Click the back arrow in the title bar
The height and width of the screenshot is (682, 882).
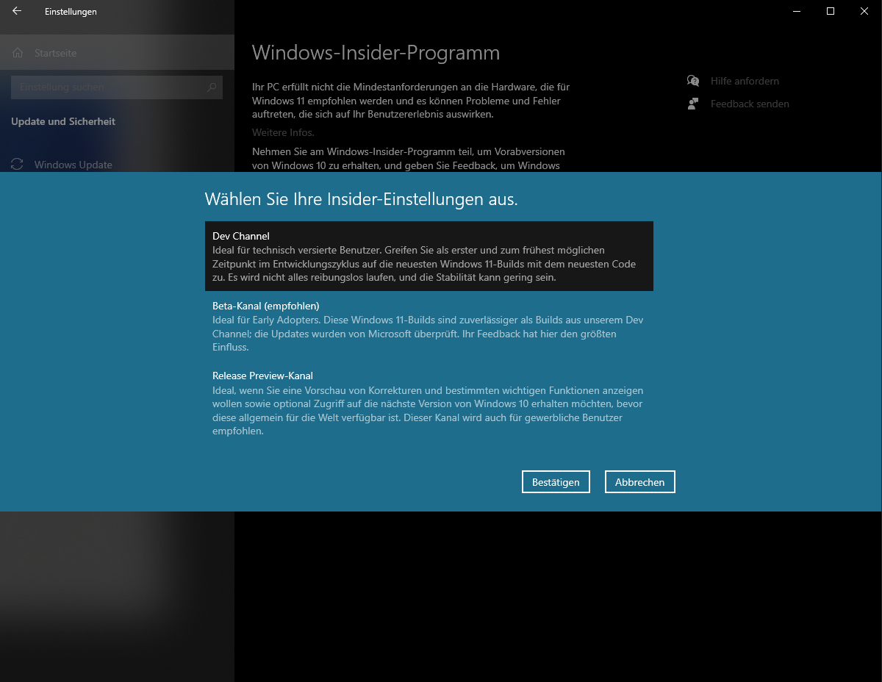17,11
